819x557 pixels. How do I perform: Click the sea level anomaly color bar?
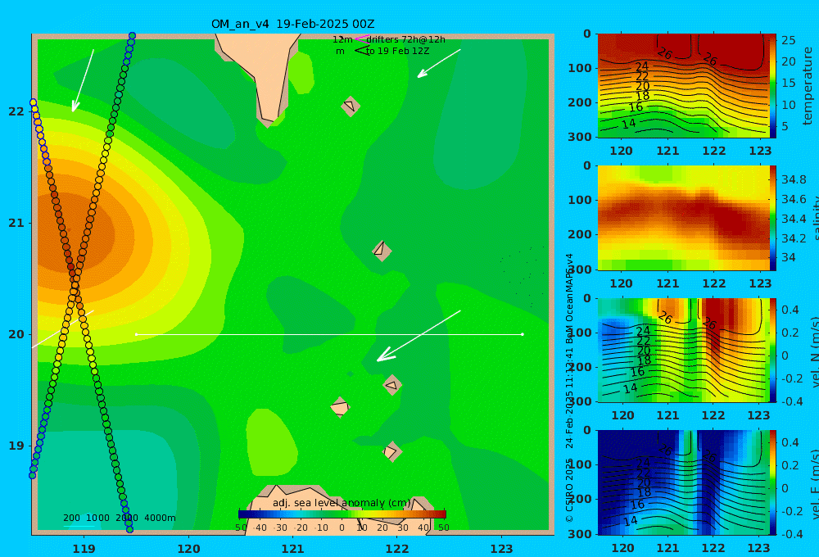click(x=342, y=514)
